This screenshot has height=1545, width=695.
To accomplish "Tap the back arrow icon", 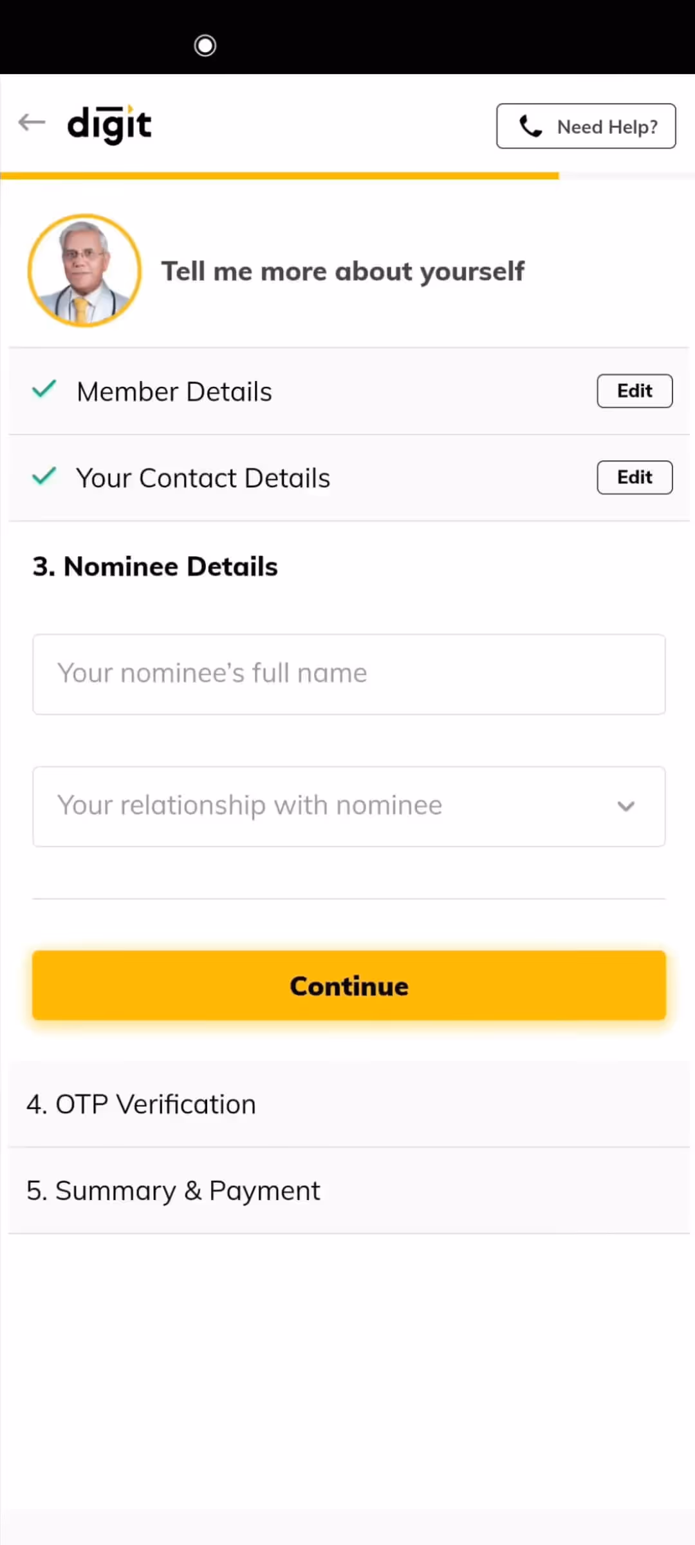I will tap(32, 122).
